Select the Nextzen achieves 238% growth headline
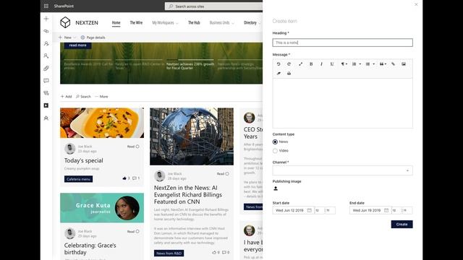The image size is (463, 260). [190, 66]
